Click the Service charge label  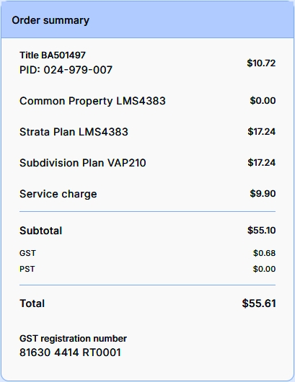point(58,194)
